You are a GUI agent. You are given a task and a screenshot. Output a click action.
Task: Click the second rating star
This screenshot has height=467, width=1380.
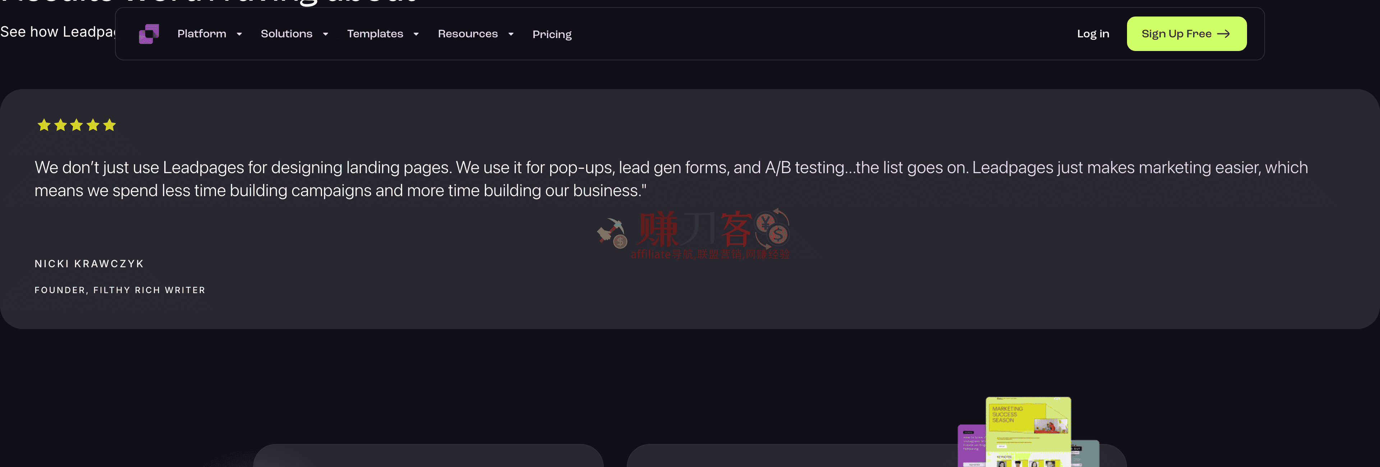click(60, 125)
